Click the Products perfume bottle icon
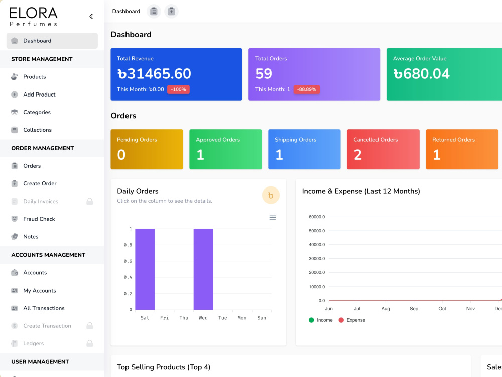This screenshot has width=502, height=377. [x=15, y=76]
